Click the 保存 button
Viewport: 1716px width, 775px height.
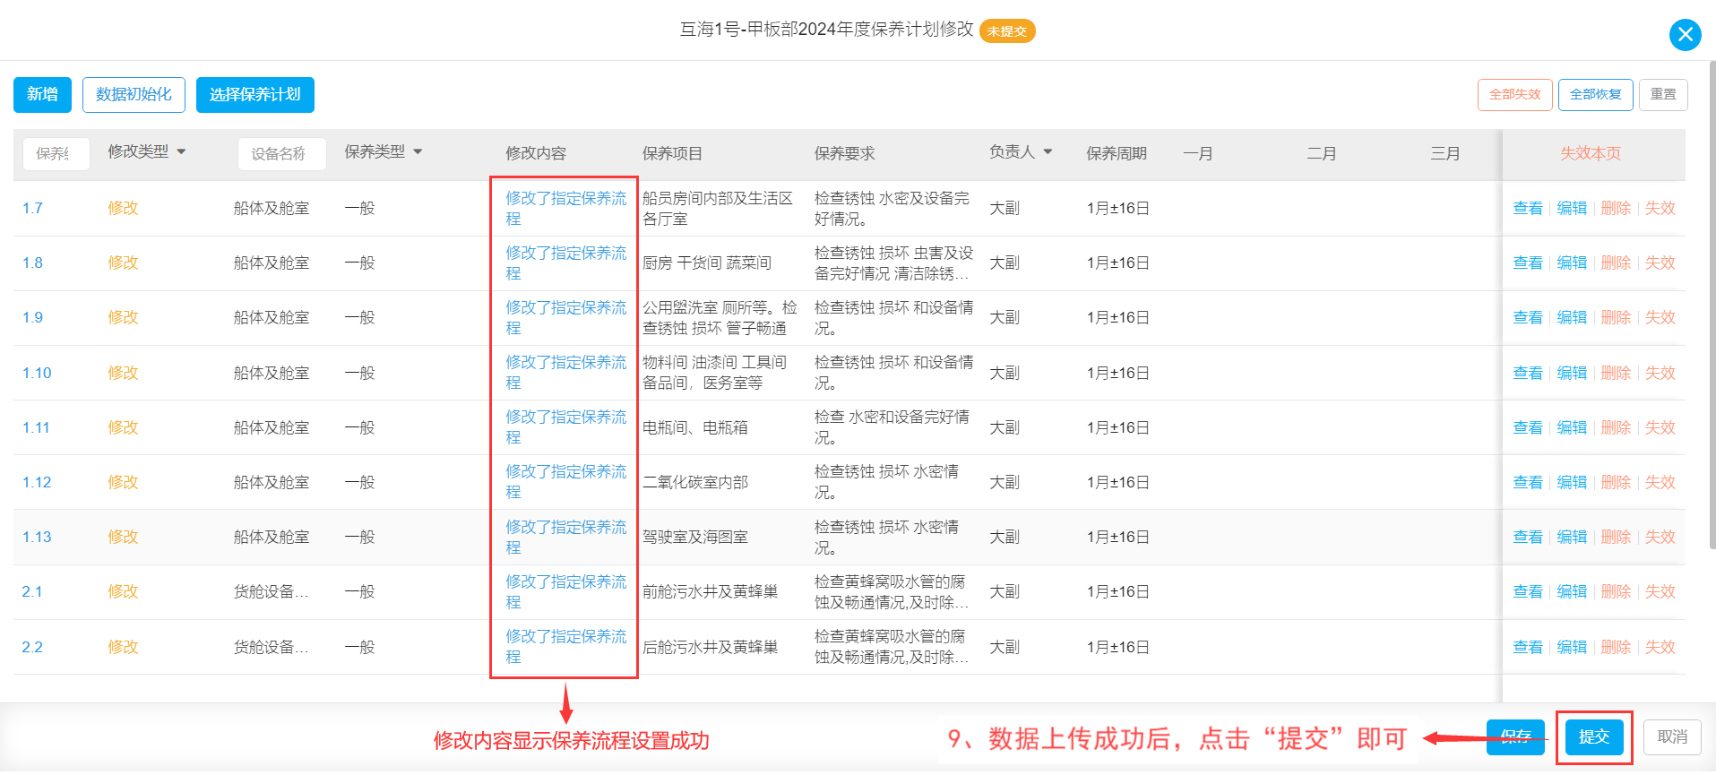pyautogui.click(x=1515, y=736)
